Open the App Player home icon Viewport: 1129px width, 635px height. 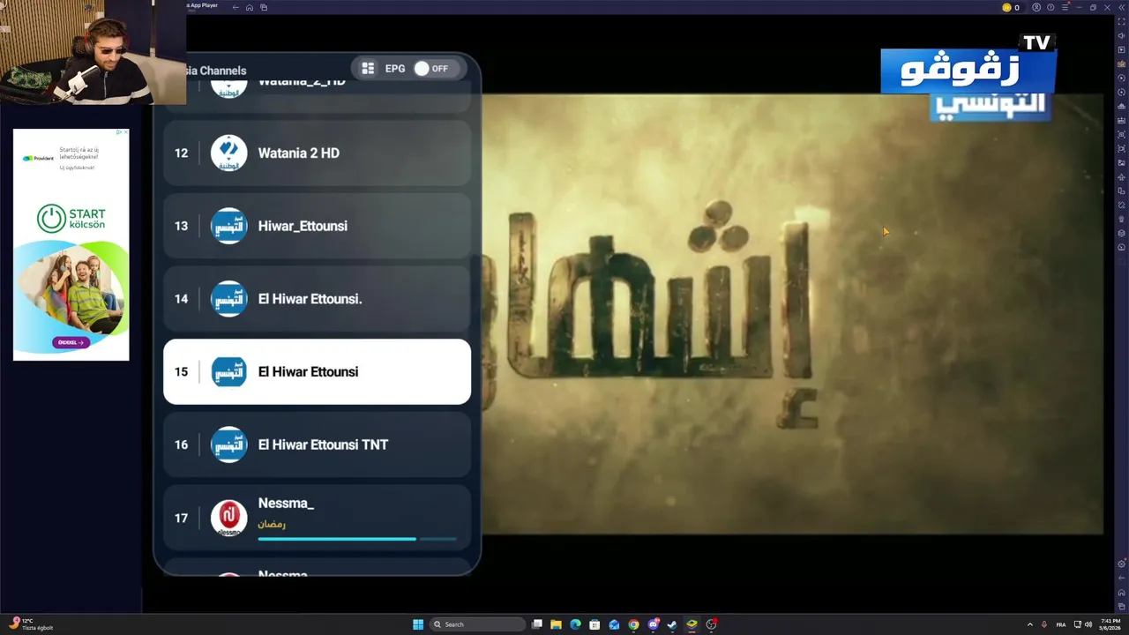point(250,7)
